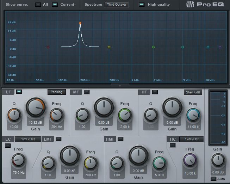This screenshot has width=230, height=184.
Task: Toggle the Current show-curve option
Action: [x=55, y=5]
